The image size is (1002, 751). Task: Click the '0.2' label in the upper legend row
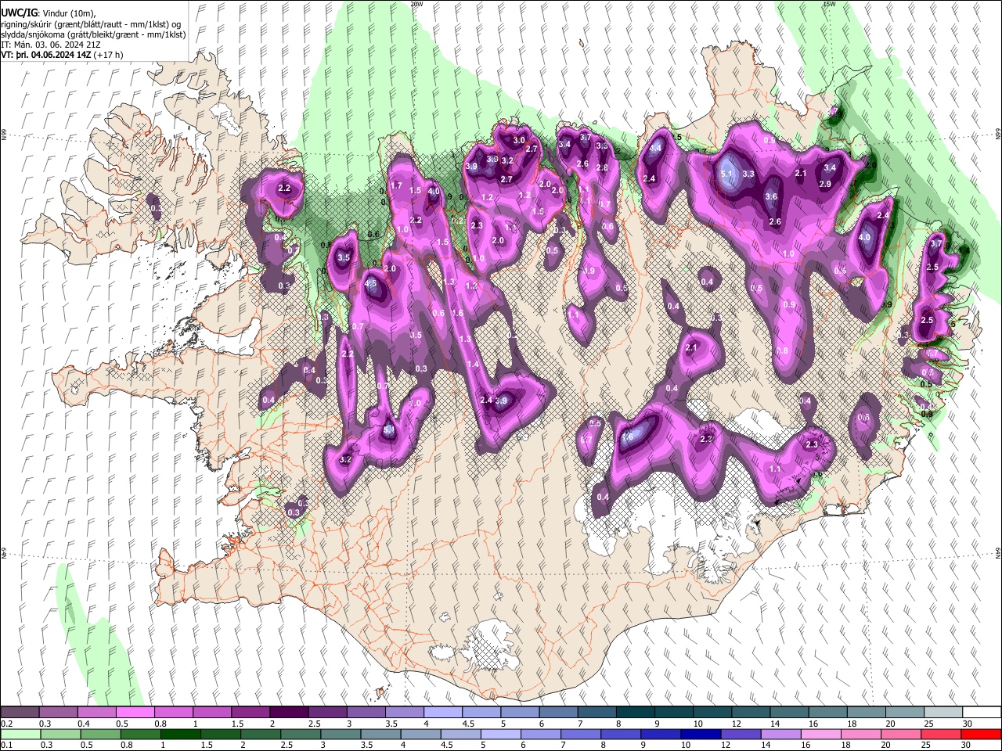point(6,724)
